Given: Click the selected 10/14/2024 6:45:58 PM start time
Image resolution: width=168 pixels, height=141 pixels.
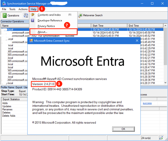Looking at the screenshot, I should pos(106,29).
